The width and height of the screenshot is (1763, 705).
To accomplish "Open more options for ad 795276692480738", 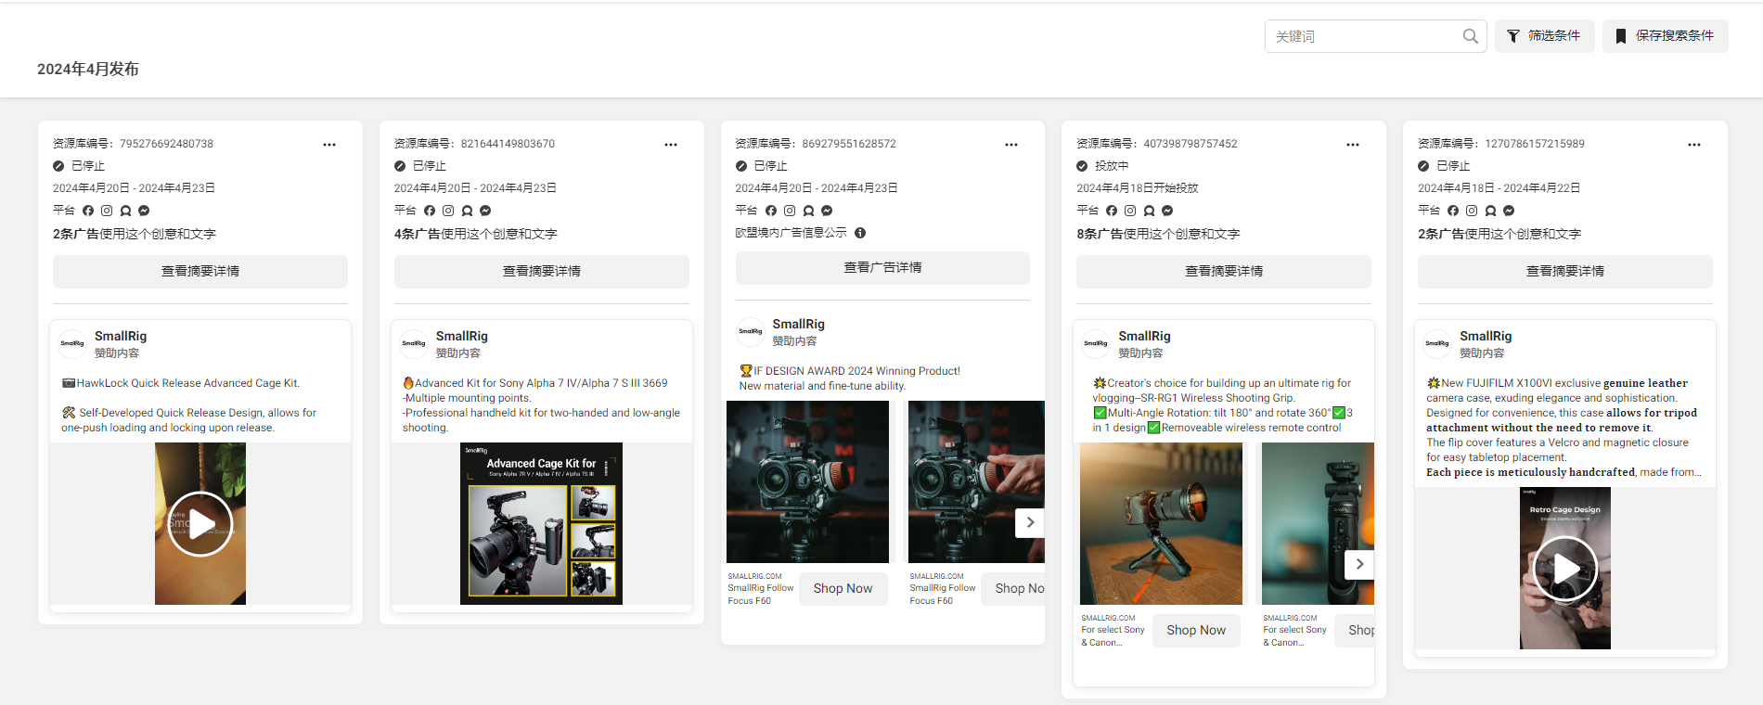I will pyautogui.click(x=329, y=145).
